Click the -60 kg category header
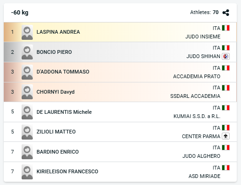The image size is (241, 185). [20, 13]
